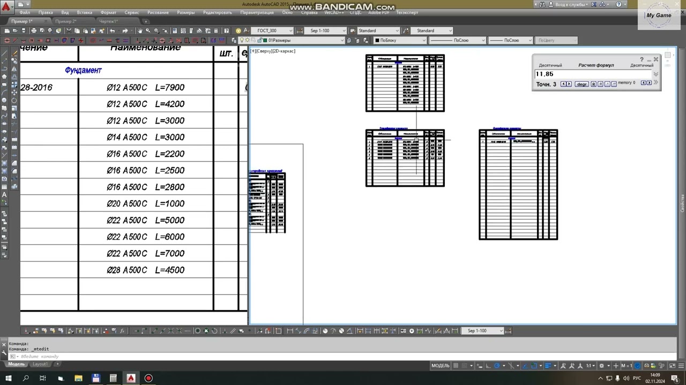Image resolution: width=686 pixels, height=385 pixels.
Task: Click the Autodesk Exchange X icon
Action: click(x=594, y=4)
